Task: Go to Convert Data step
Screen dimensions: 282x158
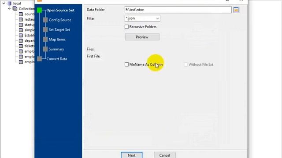Action: coord(57,59)
